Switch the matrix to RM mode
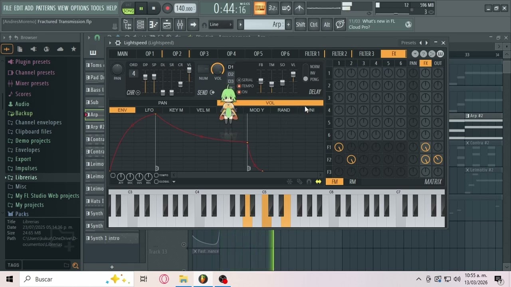 [x=353, y=182]
